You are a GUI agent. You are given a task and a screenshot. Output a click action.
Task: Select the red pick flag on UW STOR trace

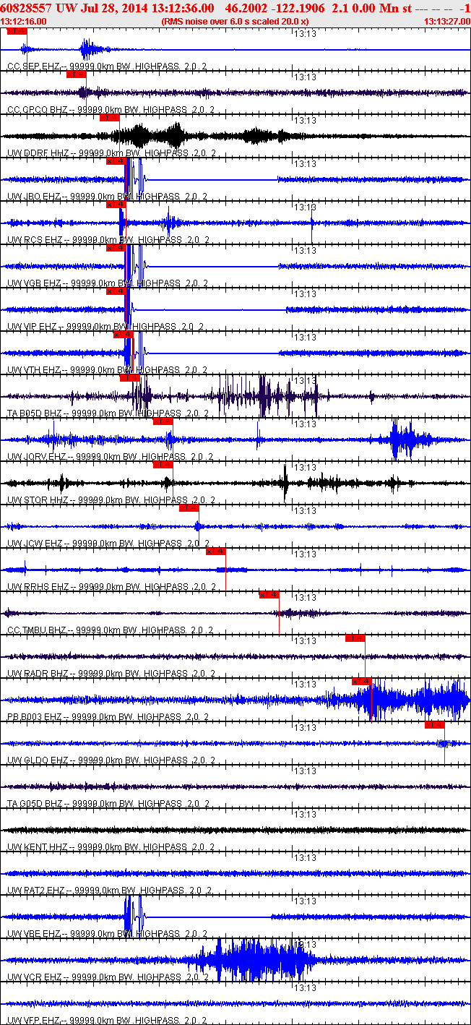tap(163, 465)
